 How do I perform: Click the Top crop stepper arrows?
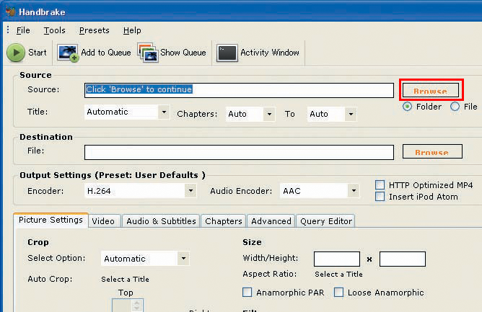(137, 306)
